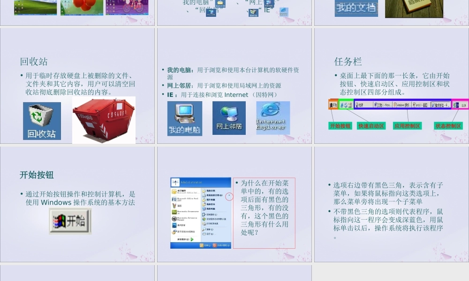469x281 pixels.
Task: Click the 快速启动区 green label
Action: tap(371, 126)
